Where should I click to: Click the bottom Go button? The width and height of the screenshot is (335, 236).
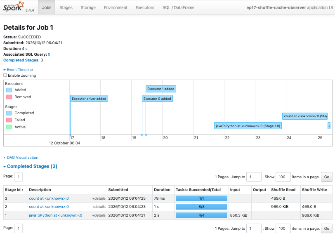coord(327,229)
